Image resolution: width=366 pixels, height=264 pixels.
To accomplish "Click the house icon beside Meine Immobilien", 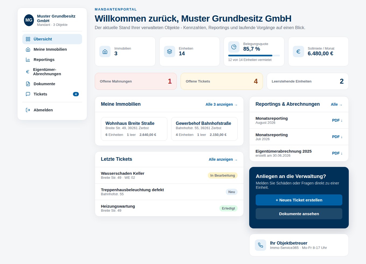I will tap(28, 49).
